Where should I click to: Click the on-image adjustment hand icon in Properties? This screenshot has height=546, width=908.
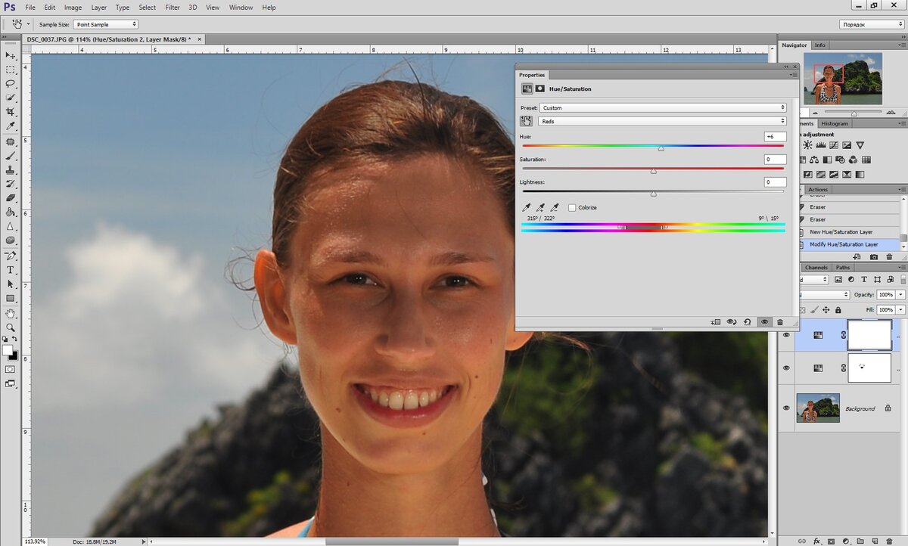(527, 121)
